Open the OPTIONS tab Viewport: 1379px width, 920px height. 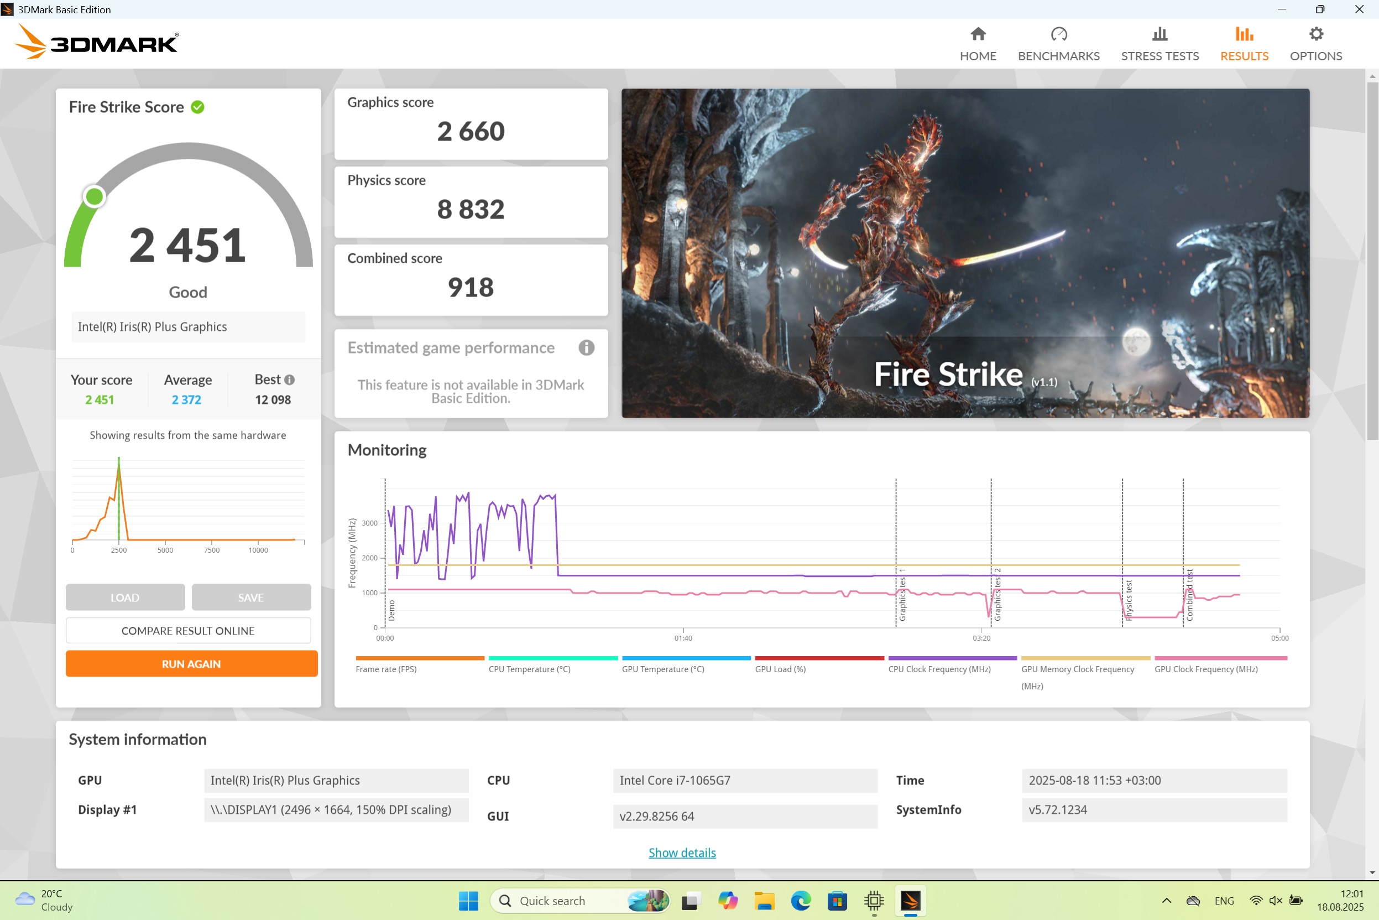click(1315, 44)
